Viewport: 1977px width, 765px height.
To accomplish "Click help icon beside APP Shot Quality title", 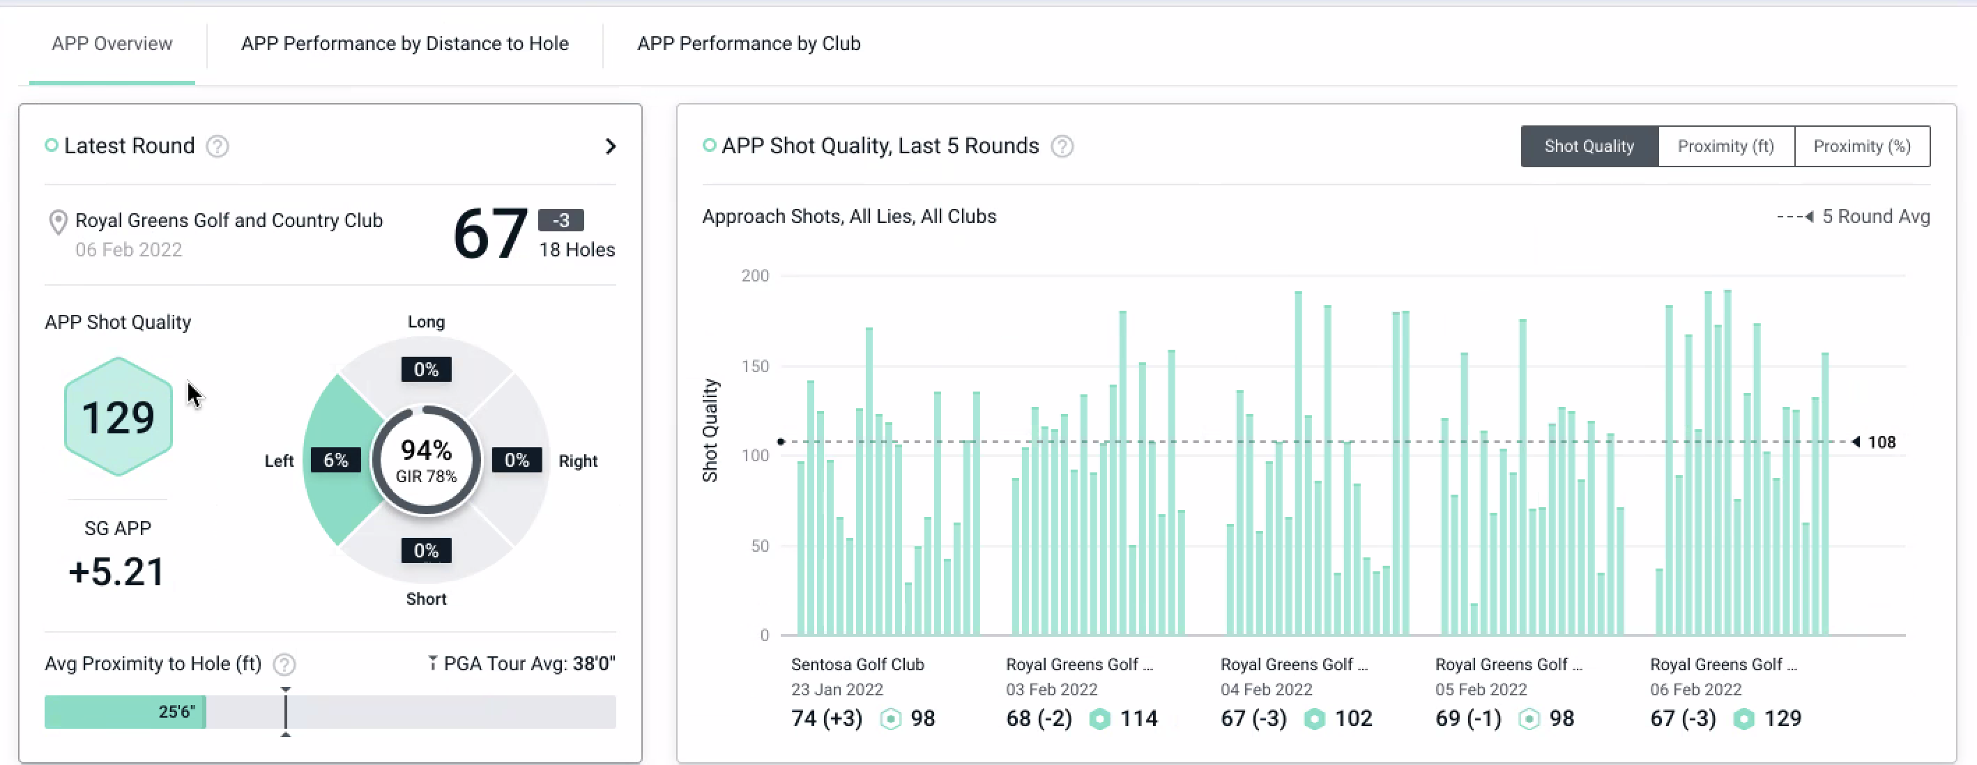I will click(1062, 146).
